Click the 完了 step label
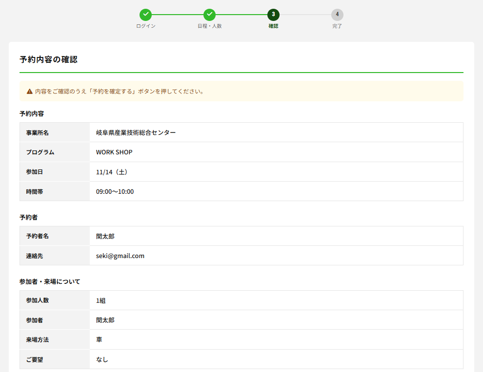 click(x=337, y=26)
